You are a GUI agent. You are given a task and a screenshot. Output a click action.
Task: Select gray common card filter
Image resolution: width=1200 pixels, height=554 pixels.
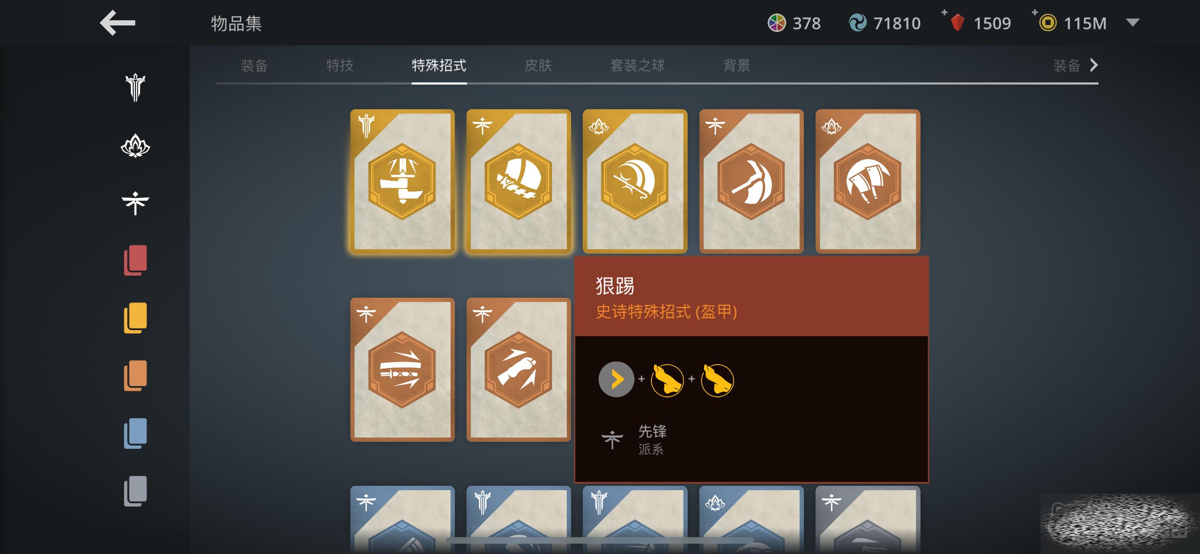[135, 491]
